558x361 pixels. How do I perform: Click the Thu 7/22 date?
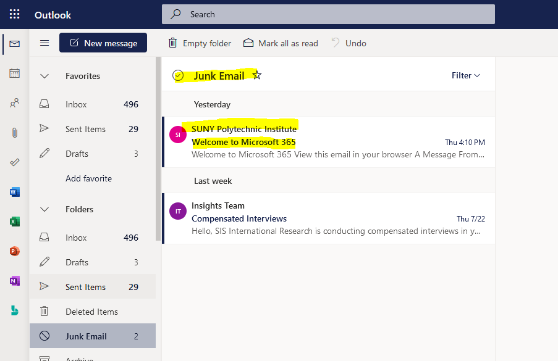[471, 219]
